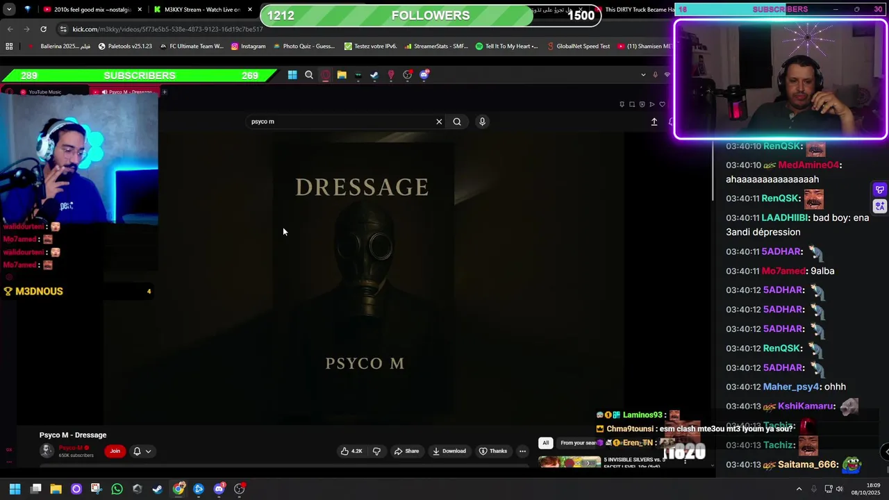Open site information icon in address bar

click(64, 29)
